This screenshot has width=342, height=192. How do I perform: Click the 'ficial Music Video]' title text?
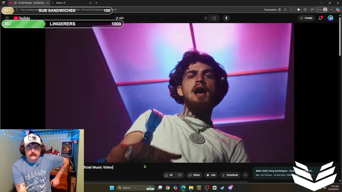(99, 167)
